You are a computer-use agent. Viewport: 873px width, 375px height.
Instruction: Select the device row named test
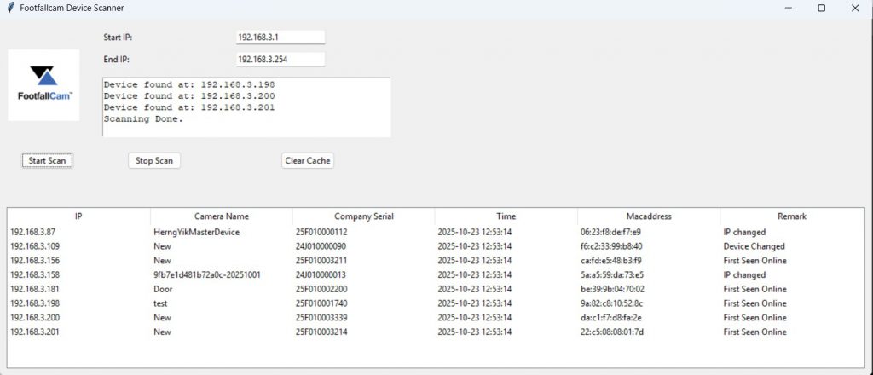click(x=160, y=303)
